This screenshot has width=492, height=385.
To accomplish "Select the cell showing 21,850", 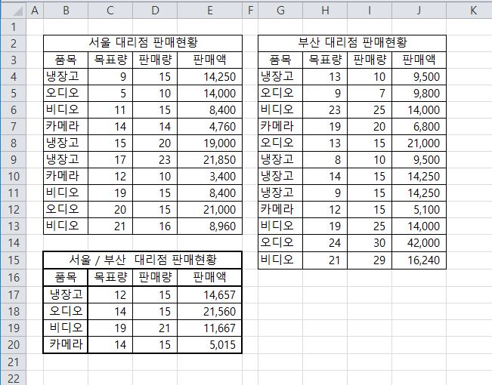I will pyautogui.click(x=209, y=160).
